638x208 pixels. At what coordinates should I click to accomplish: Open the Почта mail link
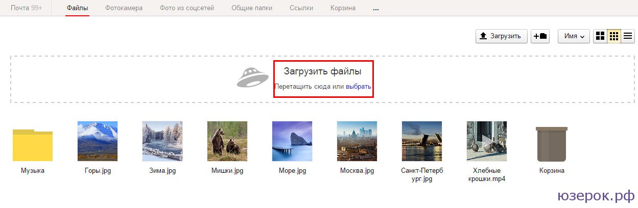point(26,8)
